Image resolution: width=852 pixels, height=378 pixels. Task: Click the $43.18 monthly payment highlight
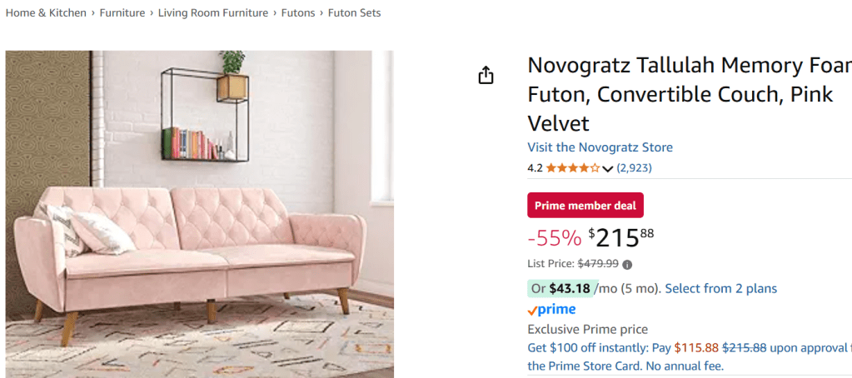pos(569,289)
